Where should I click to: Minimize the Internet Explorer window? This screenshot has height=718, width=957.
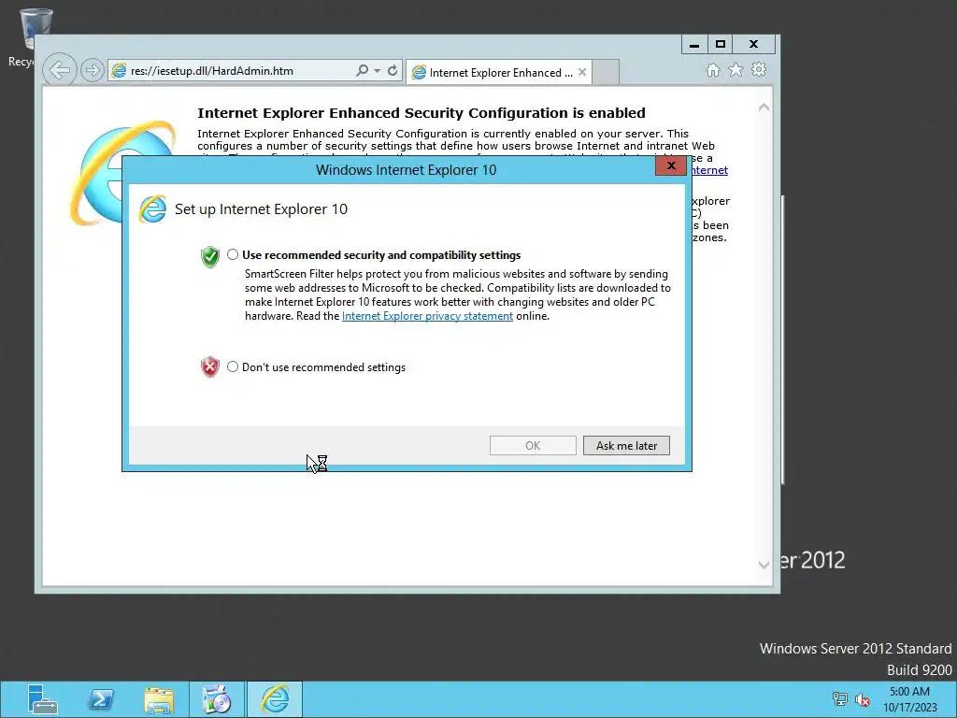694,44
